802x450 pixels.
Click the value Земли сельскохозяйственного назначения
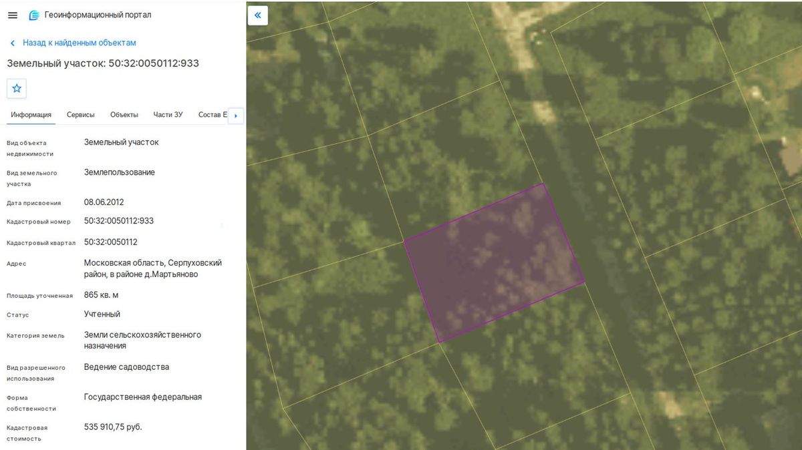tap(142, 341)
